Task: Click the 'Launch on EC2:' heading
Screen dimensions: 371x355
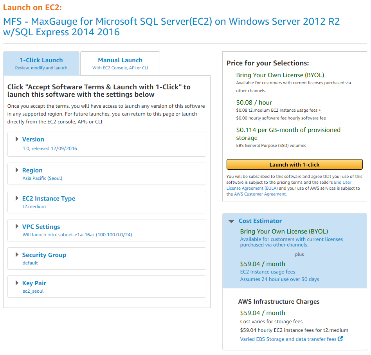Action: pyautogui.click(x=32, y=7)
